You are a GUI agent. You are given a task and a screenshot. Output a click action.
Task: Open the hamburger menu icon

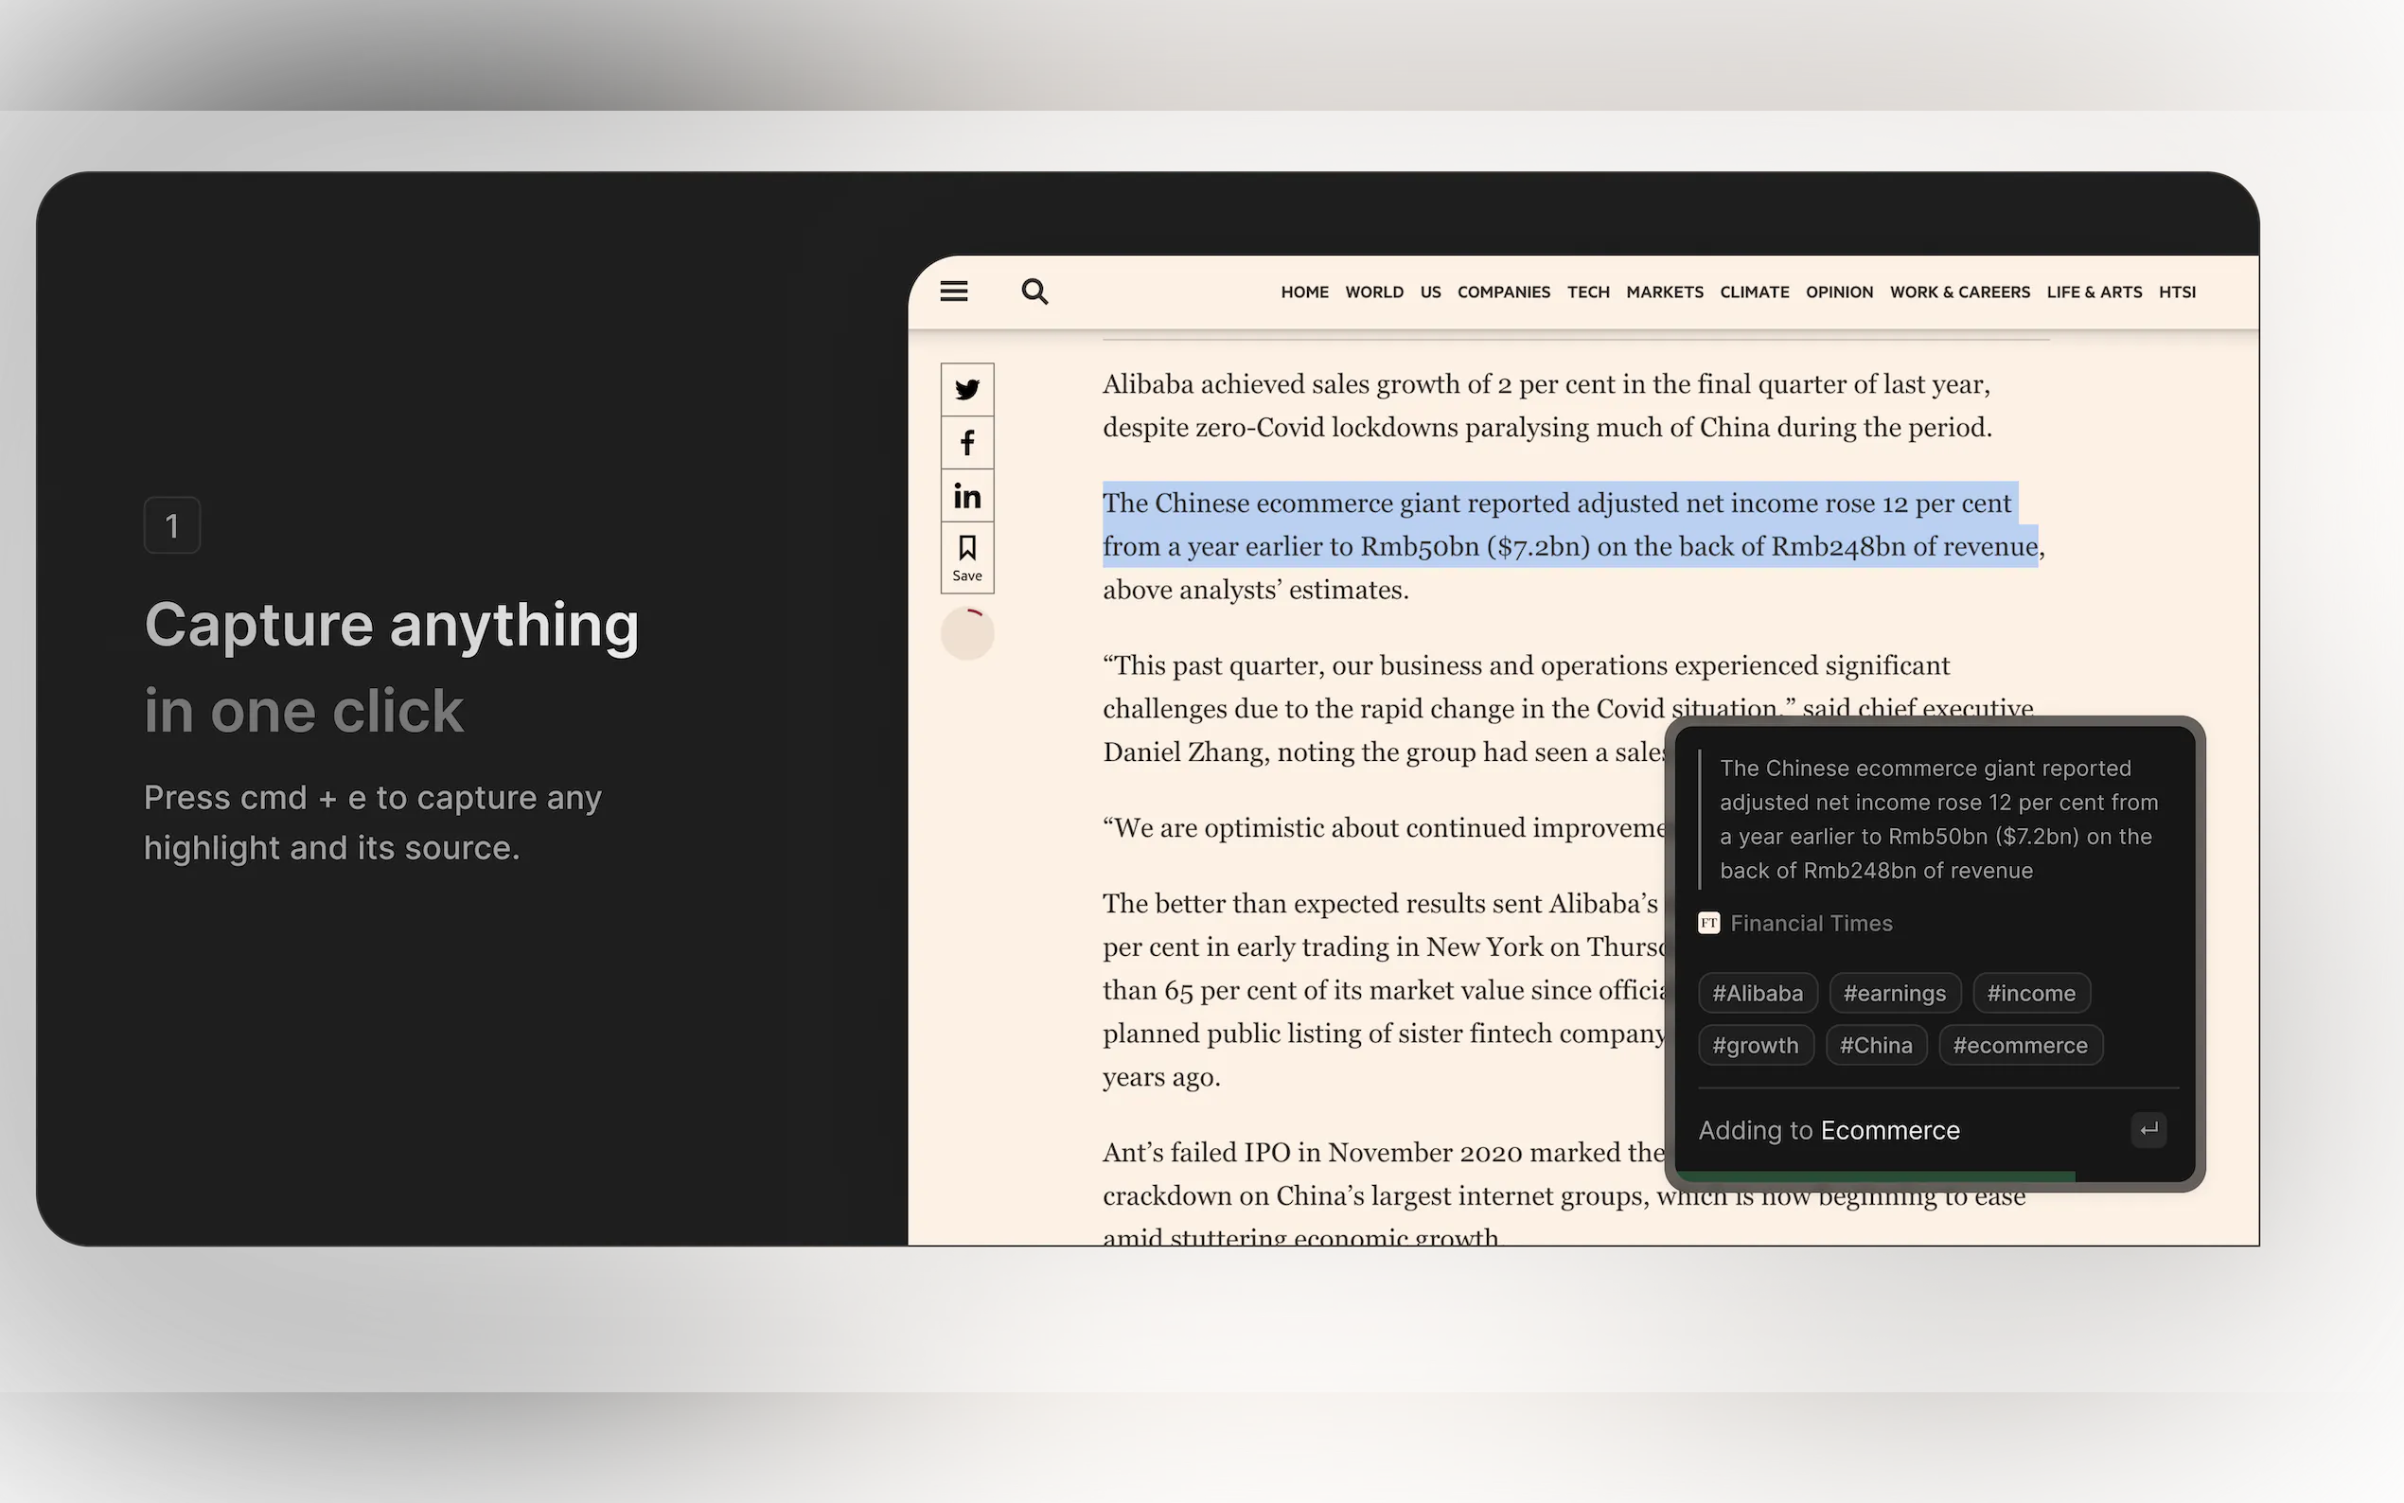pyautogui.click(x=953, y=292)
